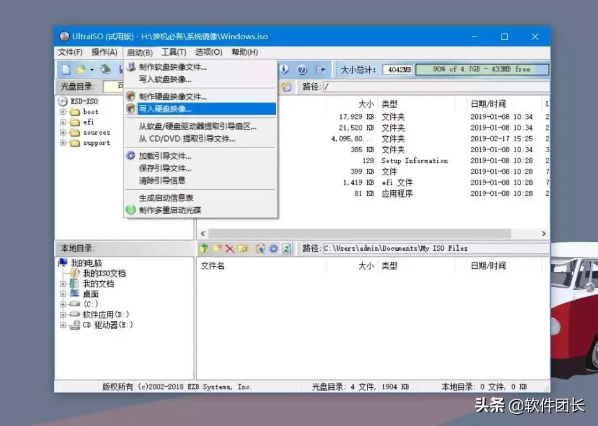Viewport: 598px width, 426px height.
Task: Open settings via the gear icon
Action: (x=273, y=248)
